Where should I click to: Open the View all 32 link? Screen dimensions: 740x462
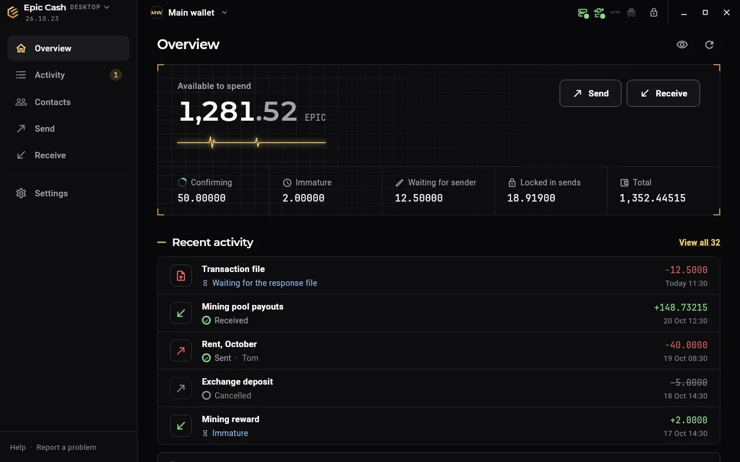pyautogui.click(x=699, y=243)
